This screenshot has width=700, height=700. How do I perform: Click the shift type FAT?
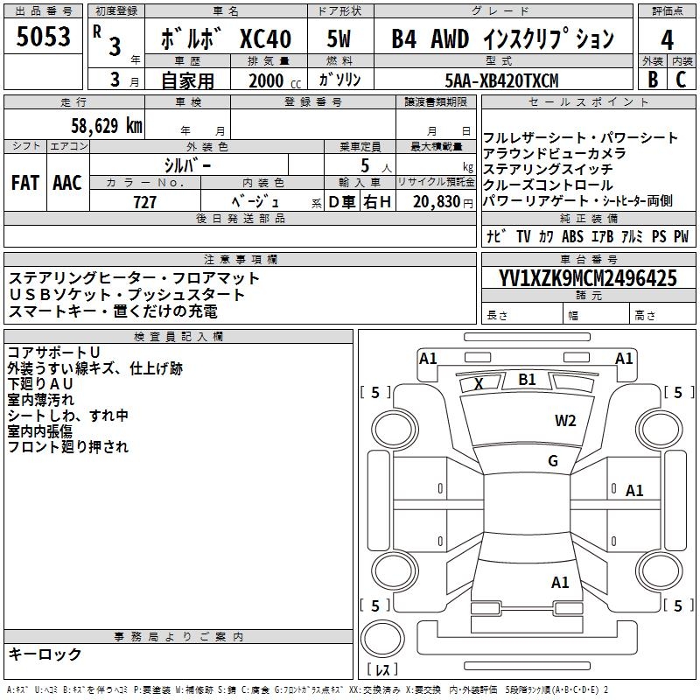pyautogui.click(x=25, y=182)
